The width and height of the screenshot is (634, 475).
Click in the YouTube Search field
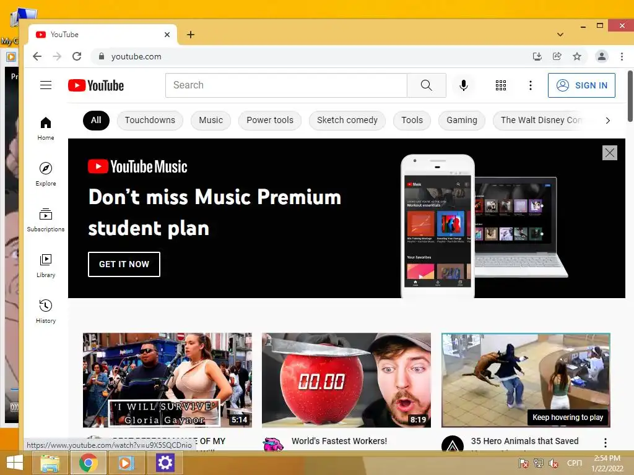click(x=286, y=85)
